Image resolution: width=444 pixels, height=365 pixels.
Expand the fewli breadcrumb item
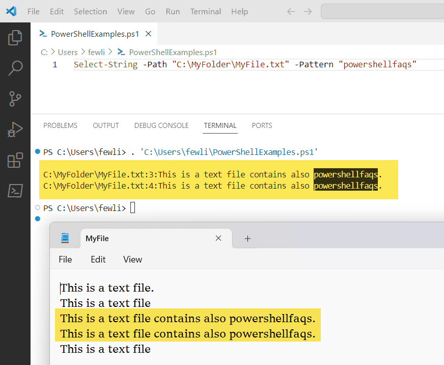(96, 52)
